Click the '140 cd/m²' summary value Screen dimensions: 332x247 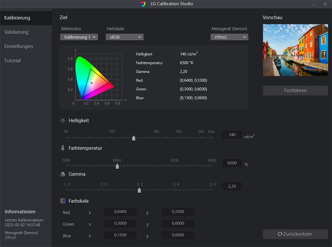pyautogui.click(x=189, y=54)
